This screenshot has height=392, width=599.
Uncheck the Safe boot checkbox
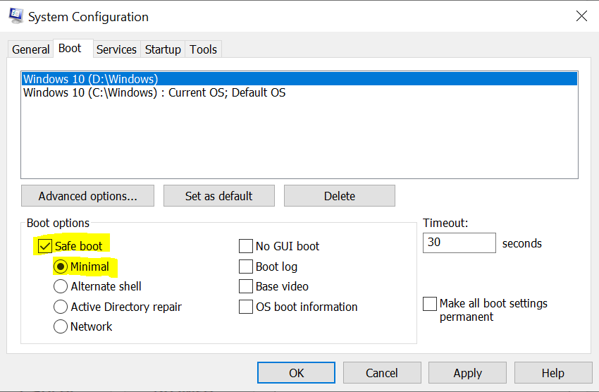45,246
